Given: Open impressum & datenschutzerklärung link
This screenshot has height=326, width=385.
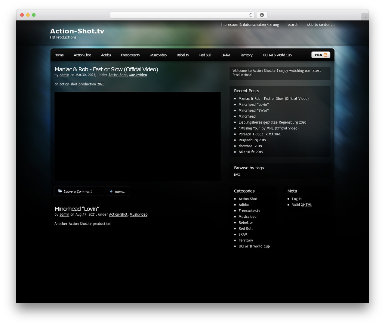Looking at the screenshot, I should point(250,25).
